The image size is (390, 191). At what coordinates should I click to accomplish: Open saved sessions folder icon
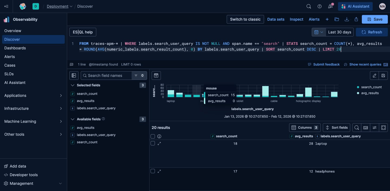[x=337, y=19]
